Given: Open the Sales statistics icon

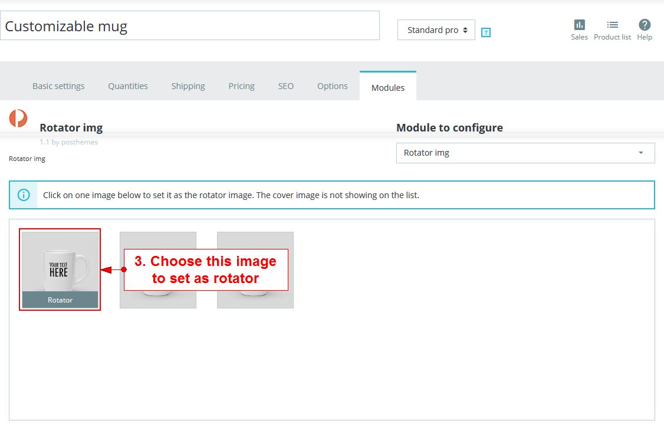Looking at the screenshot, I should point(579,25).
